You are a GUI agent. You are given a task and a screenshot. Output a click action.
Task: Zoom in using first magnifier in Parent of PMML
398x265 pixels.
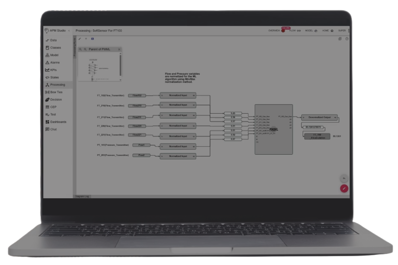(80, 50)
